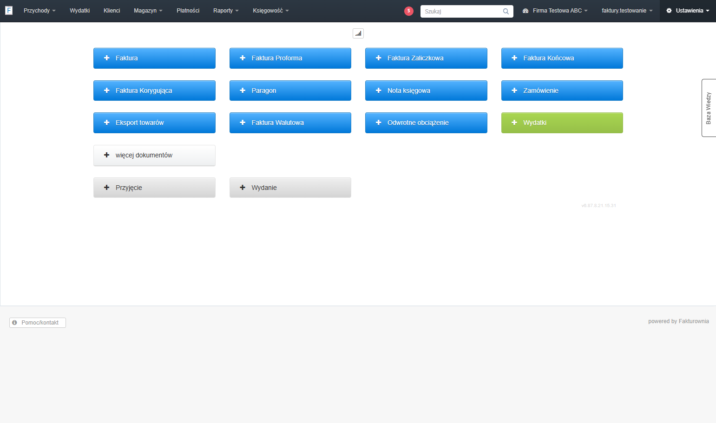Open the Pomoc/kontakt help button

[x=38, y=323]
